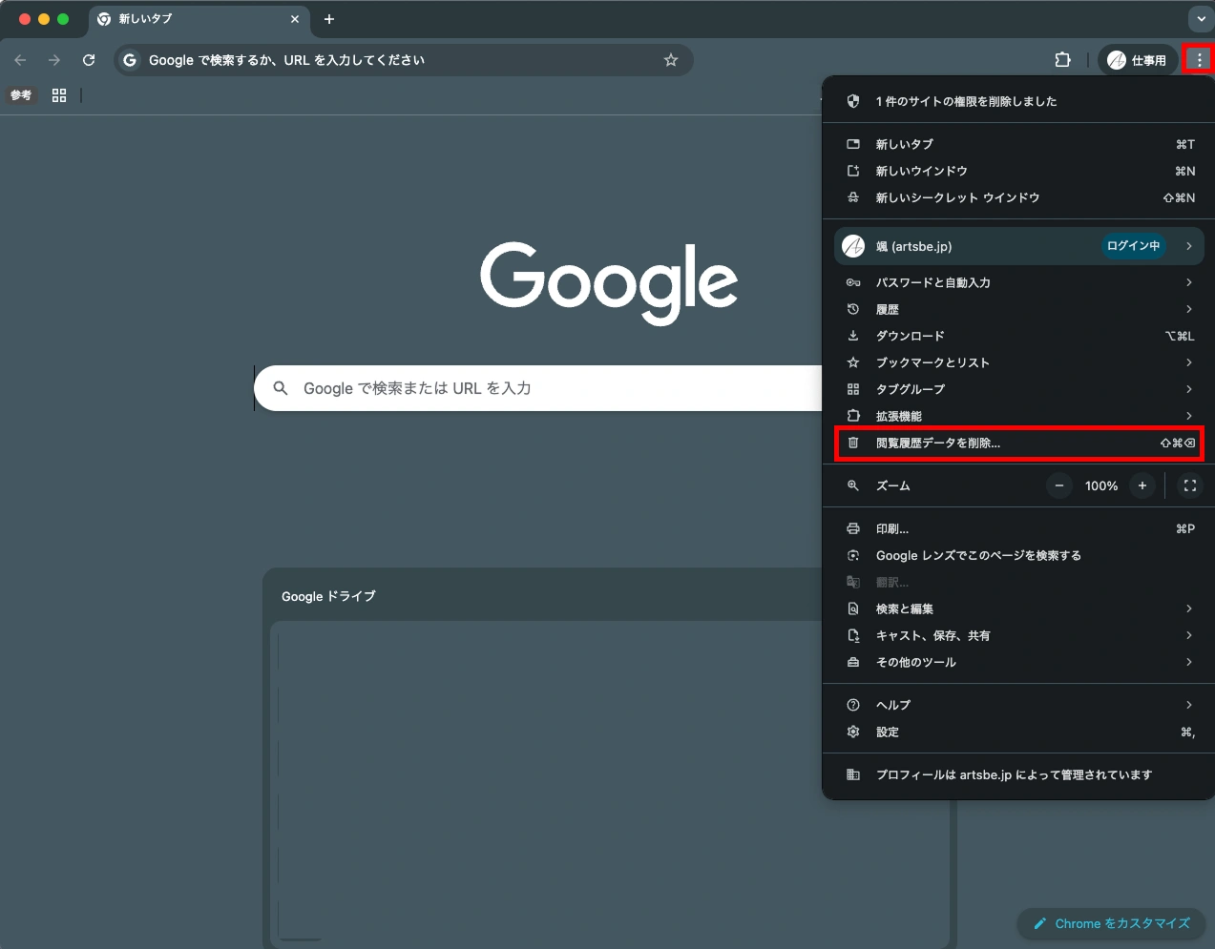Click the grid icon on the bookmarks bar
This screenshot has width=1215, height=949.
(x=58, y=94)
